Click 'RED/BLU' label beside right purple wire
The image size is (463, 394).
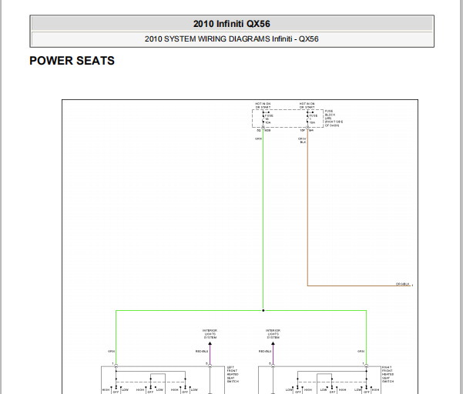265,352
